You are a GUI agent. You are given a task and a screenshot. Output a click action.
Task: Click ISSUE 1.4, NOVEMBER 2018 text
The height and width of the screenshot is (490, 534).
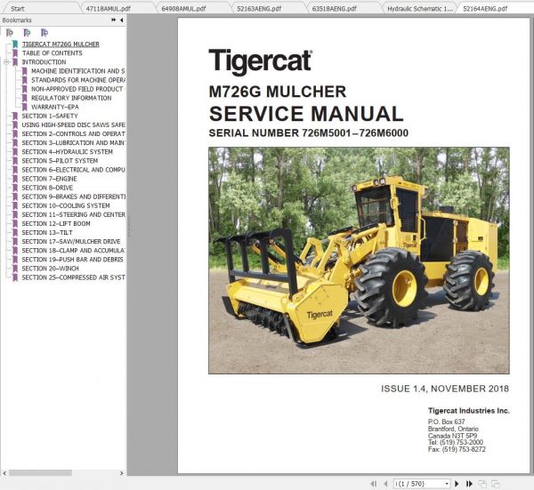pyautogui.click(x=445, y=389)
